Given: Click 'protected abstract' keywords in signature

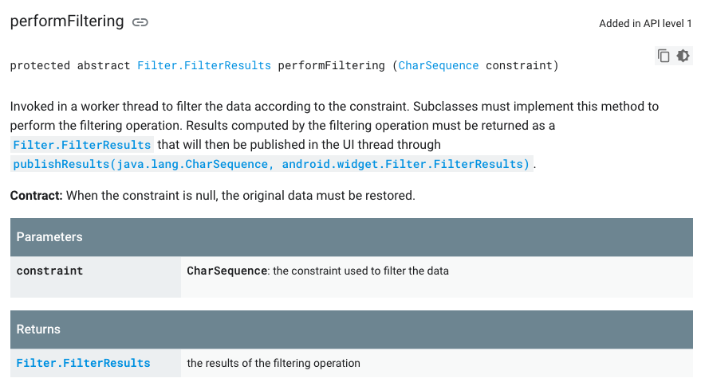Looking at the screenshot, I should (70, 65).
